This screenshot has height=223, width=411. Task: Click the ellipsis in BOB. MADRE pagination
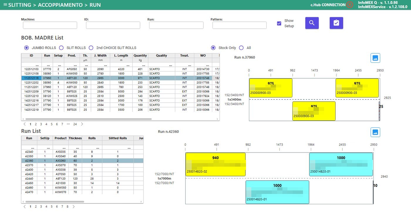[68, 124]
